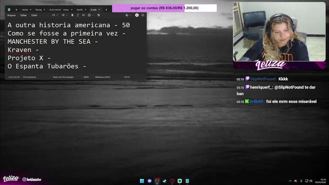Click the cloud sync tray icon
This screenshot has height=185, width=329.
tap(296, 181)
